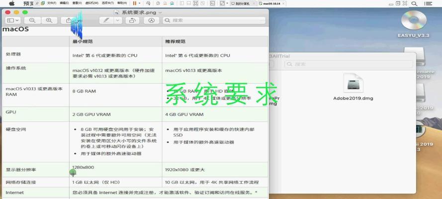Zoom in in Preview
Image resolution: width=442 pixels, height=199 pixels.
[49, 20]
